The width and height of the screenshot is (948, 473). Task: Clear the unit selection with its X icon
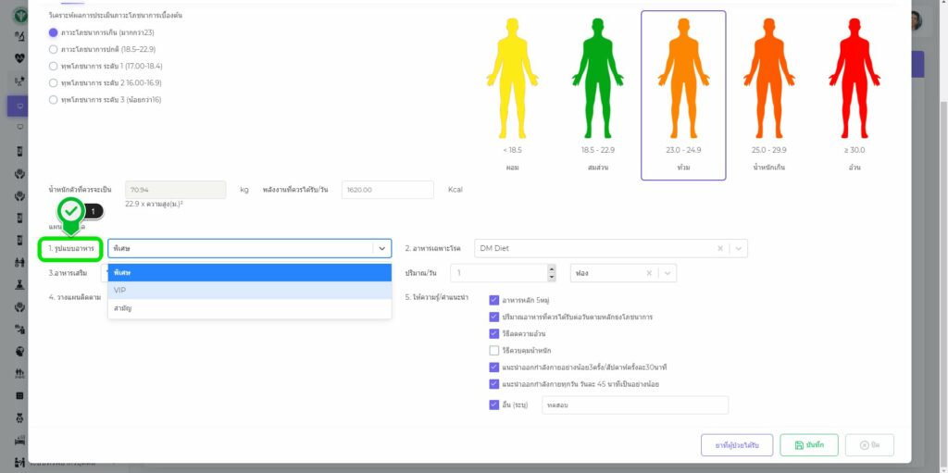(649, 273)
